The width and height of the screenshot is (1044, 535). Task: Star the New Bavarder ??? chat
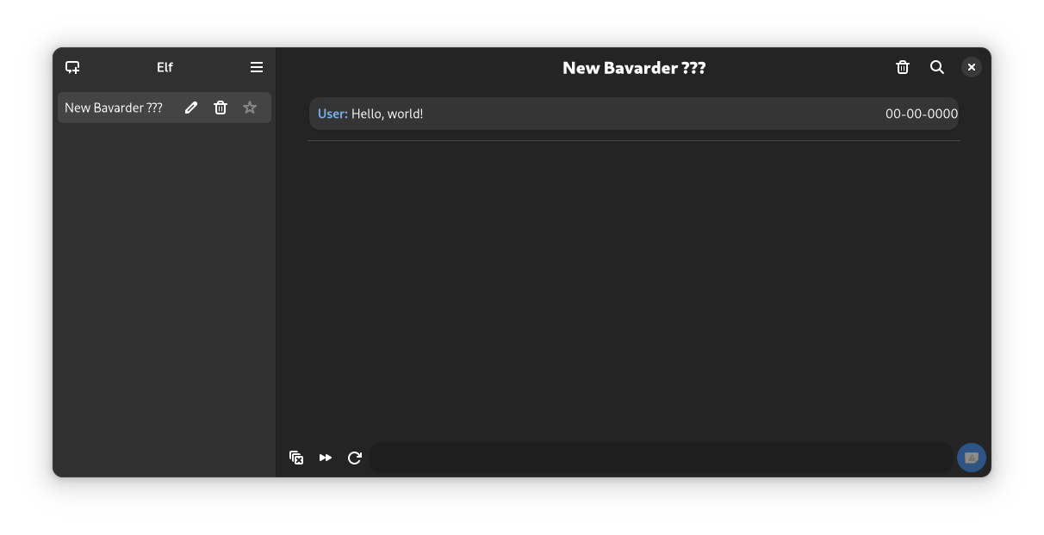250,108
